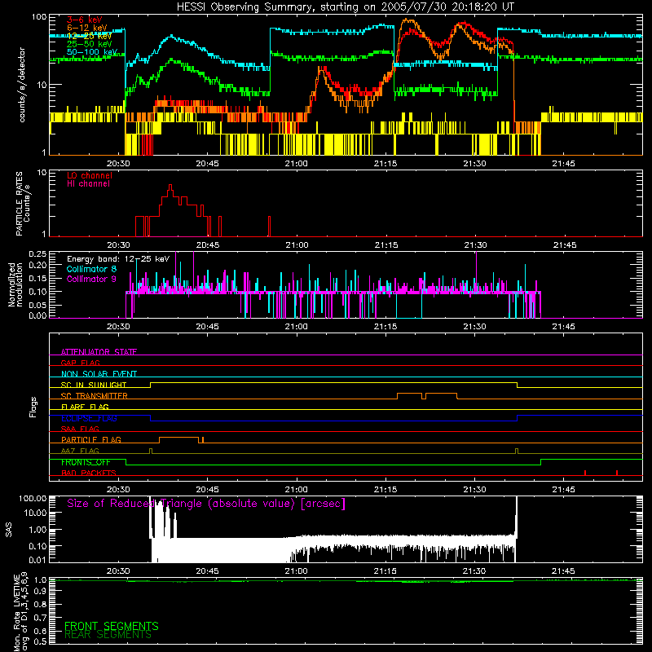Click the 20:45 tick label under particle rates plot

[x=208, y=245]
